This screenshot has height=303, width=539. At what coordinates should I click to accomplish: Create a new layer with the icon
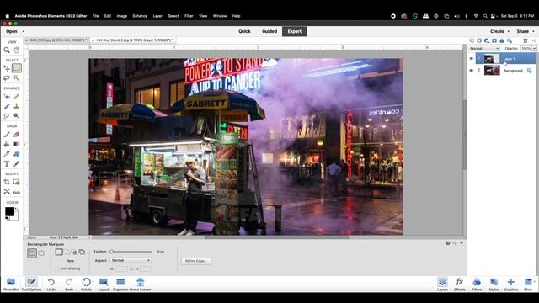tap(472, 40)
